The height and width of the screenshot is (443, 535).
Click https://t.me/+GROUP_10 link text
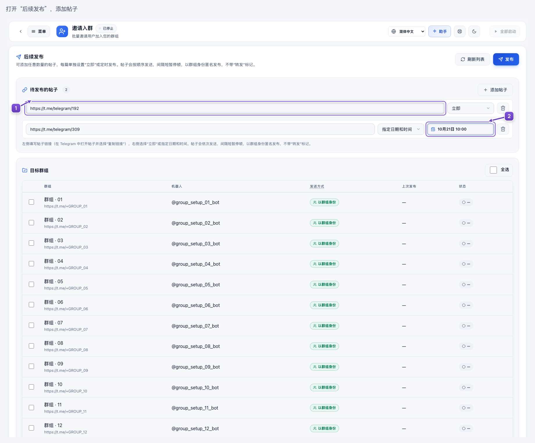(66, 391)
